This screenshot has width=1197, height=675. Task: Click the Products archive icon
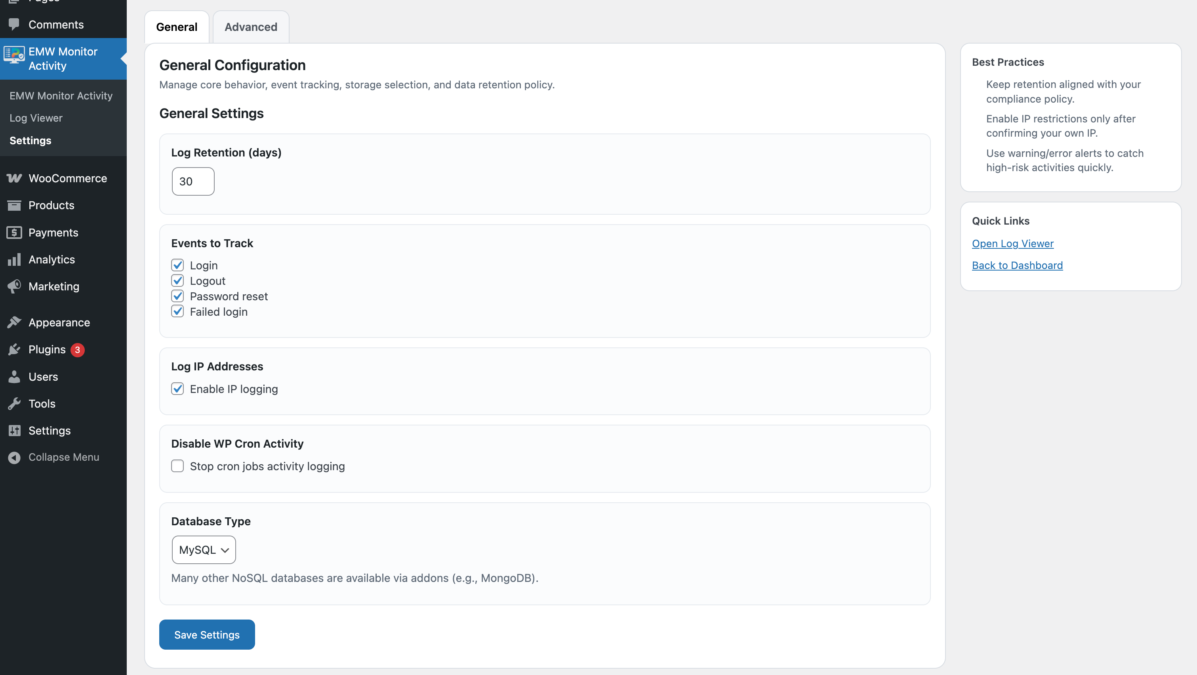14,205
